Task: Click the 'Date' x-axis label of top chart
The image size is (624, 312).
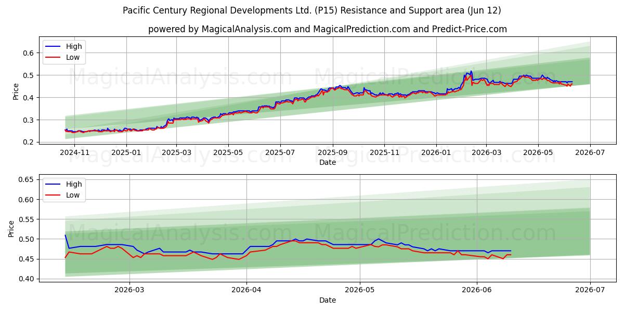Action: [x=328, y=162]
